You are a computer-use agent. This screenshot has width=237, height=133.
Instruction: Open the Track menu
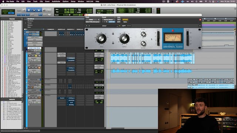[35, 1]
